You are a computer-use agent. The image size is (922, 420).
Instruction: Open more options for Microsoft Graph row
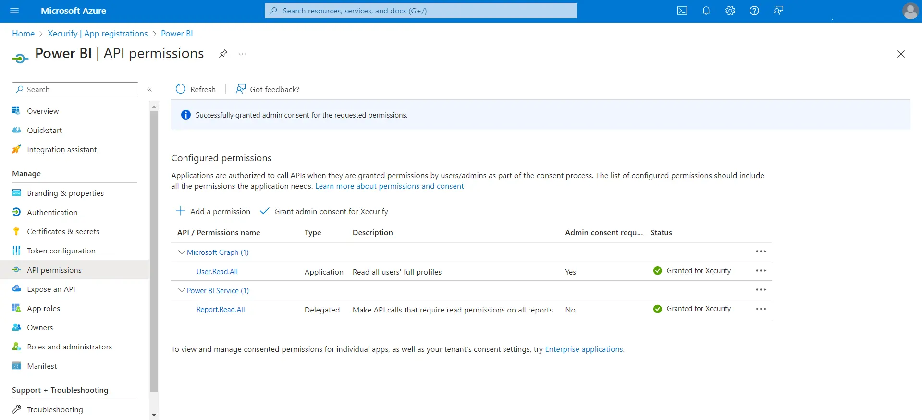761,252
